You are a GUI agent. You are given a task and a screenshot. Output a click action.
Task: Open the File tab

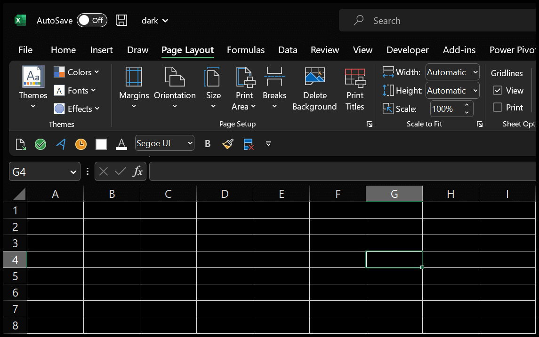click(x=25, y=50)
